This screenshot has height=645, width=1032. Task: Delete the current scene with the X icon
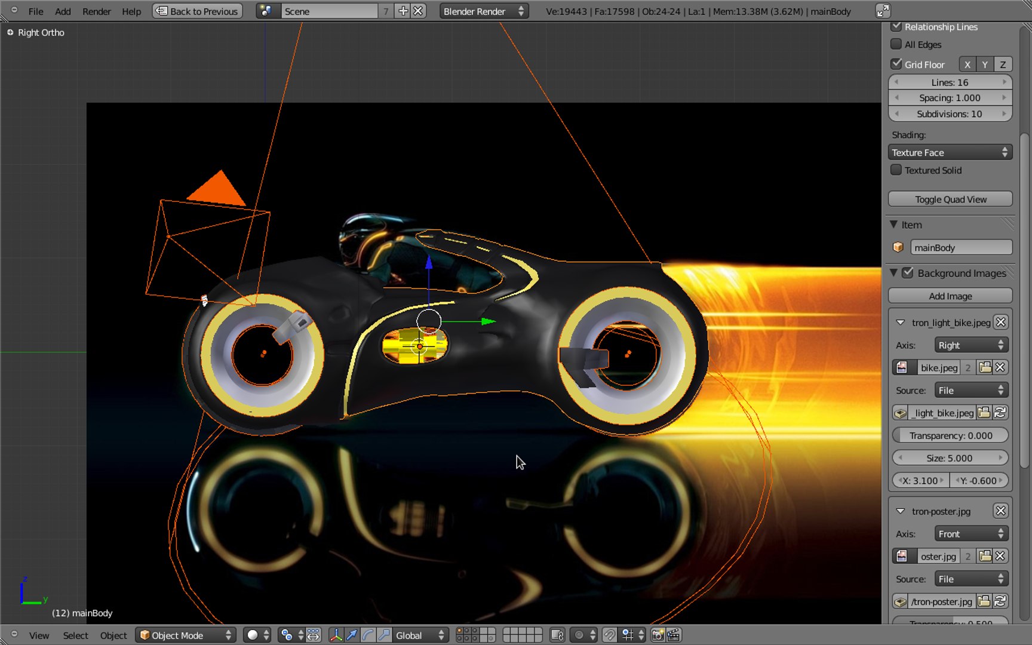[418, 11]
